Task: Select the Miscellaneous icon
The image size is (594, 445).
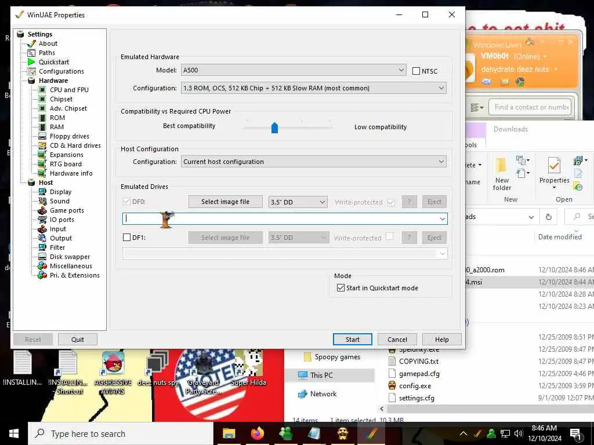Action: point(42,266)
